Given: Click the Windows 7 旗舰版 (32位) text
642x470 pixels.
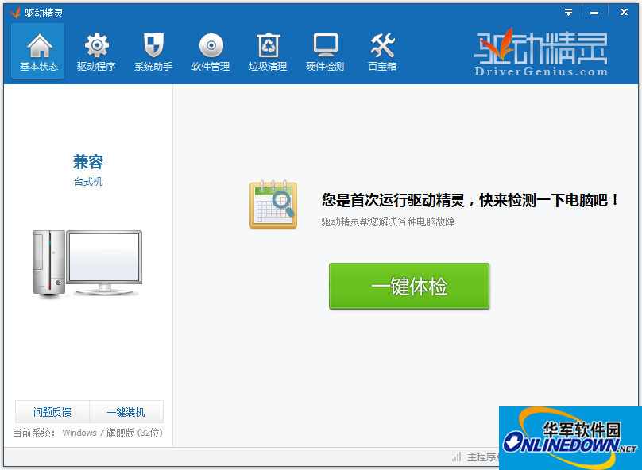Looking at the screenshot, I should (112, 433).
